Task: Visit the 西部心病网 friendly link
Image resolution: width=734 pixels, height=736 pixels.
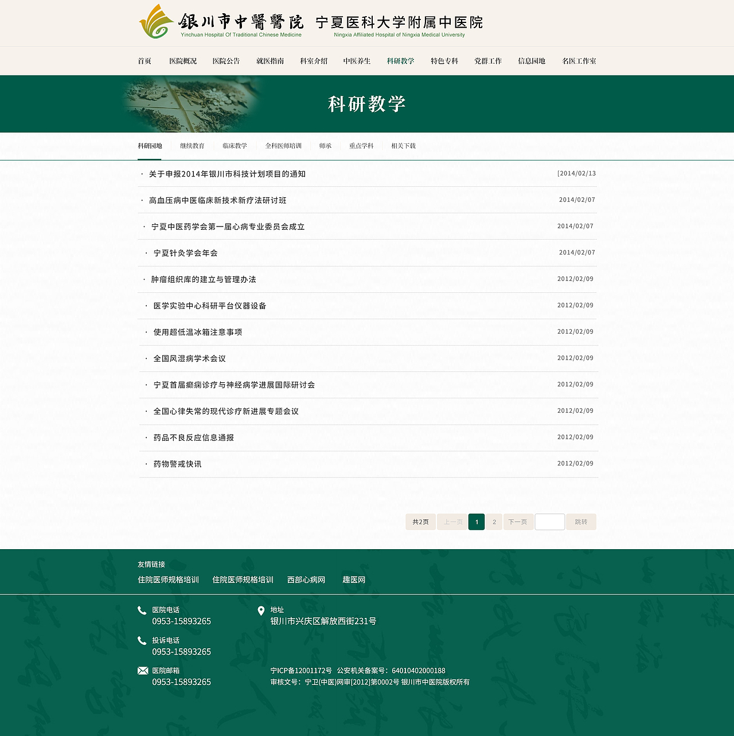Action: pos(306,580)
